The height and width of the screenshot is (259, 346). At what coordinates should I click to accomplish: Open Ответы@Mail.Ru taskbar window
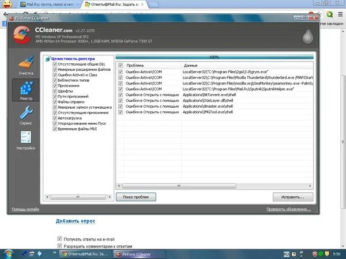pos(86,254)
